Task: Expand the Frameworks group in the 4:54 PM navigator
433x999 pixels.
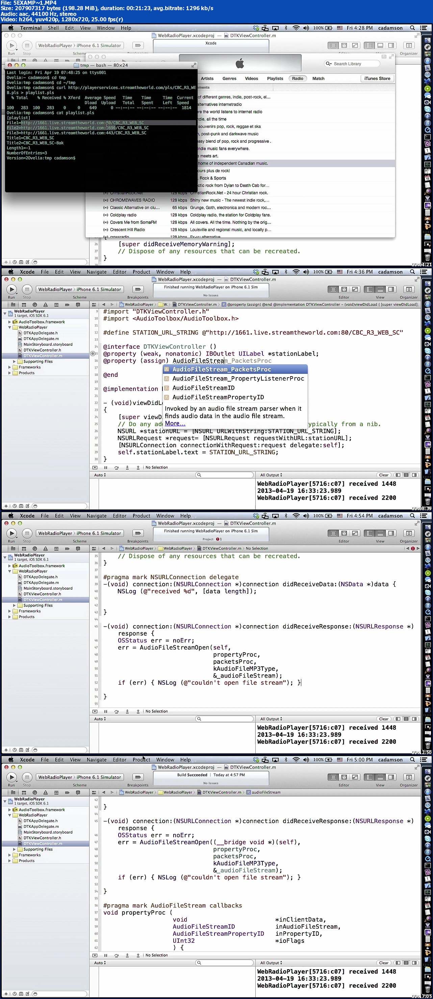Action: [x=10, y=611]
